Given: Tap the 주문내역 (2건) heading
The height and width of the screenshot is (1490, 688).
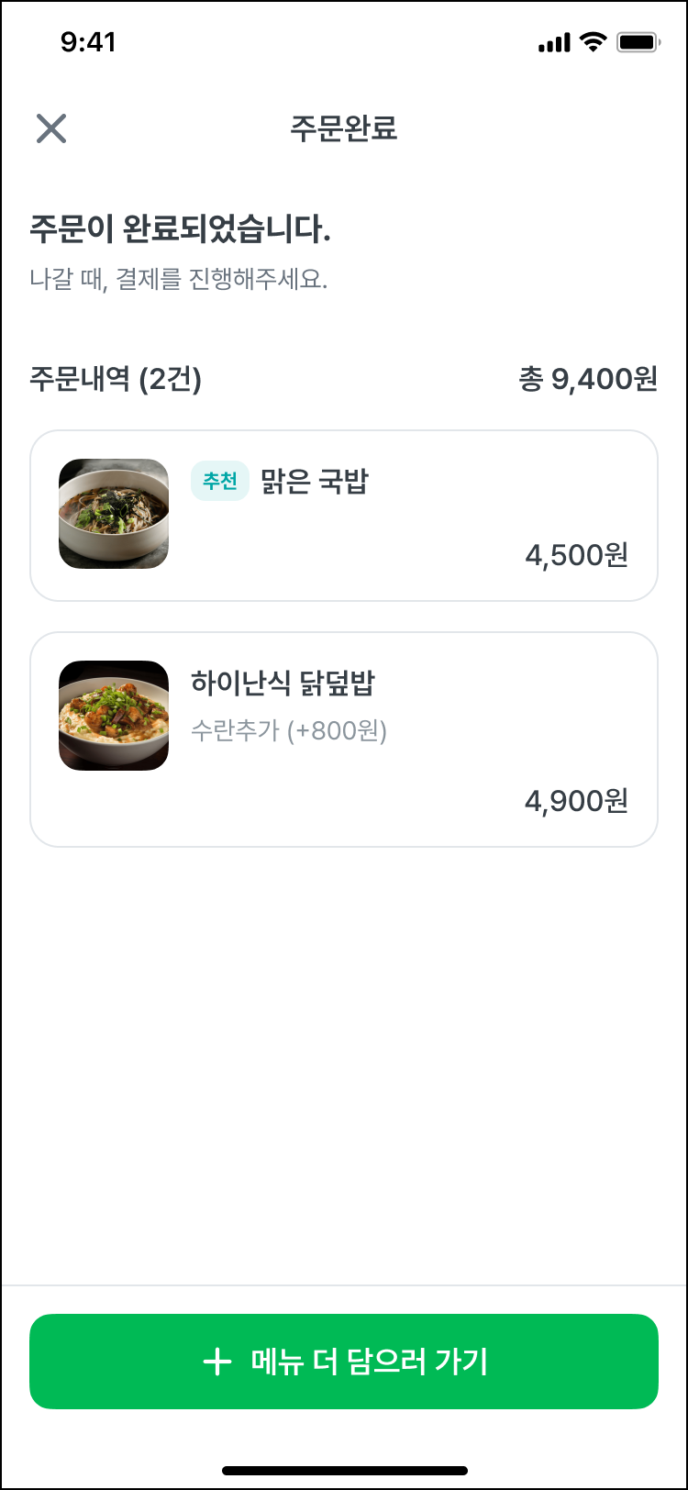Looking at the screenshot, I should [116, 379].
